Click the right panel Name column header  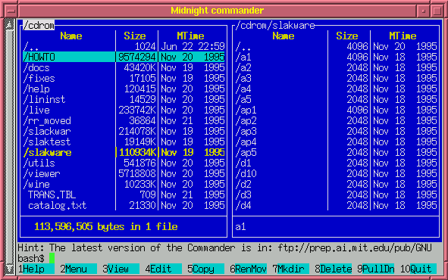tap(284, 36)
